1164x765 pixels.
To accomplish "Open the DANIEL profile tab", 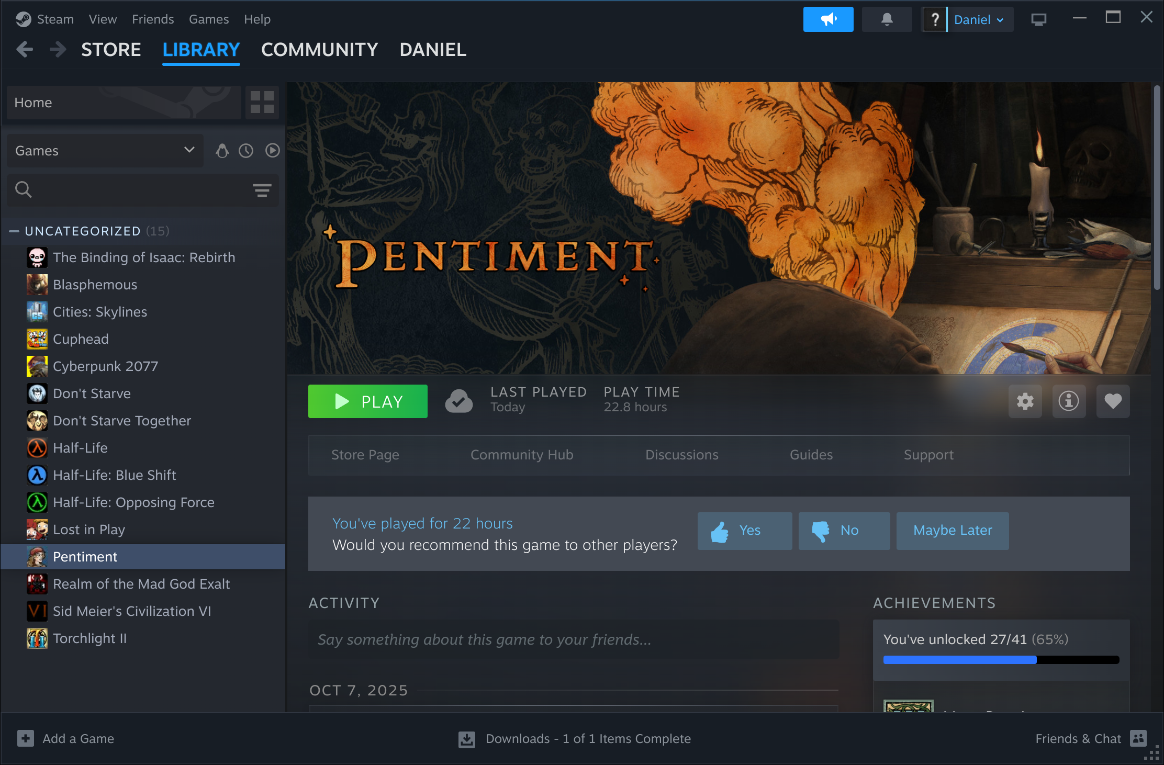I will pyautogui.click(x=433, y=50).
